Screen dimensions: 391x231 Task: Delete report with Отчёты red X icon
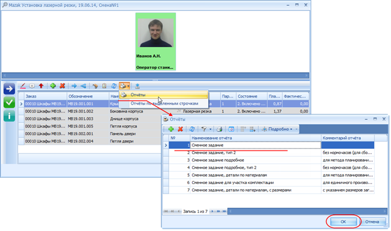pos(180,129)
